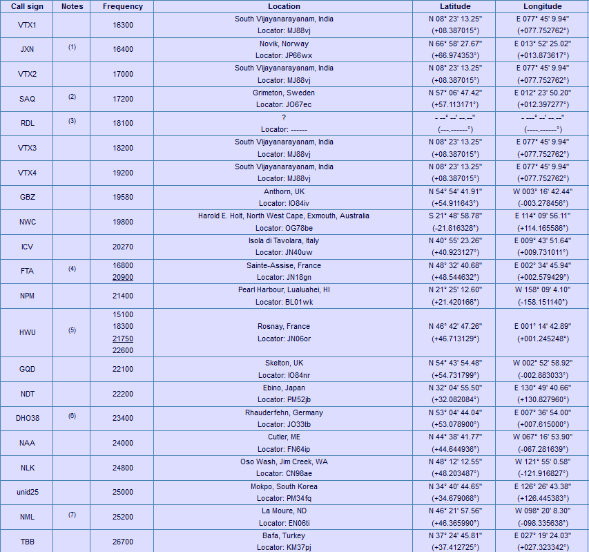The image size is (589, 552).
Task: Click underlined frequency 20900 for FTA
Action: point(123,277)
